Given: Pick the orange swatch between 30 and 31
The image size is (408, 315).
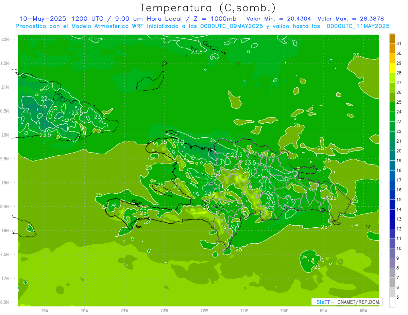Looking at the screenshot, I should tap(392, 49).
